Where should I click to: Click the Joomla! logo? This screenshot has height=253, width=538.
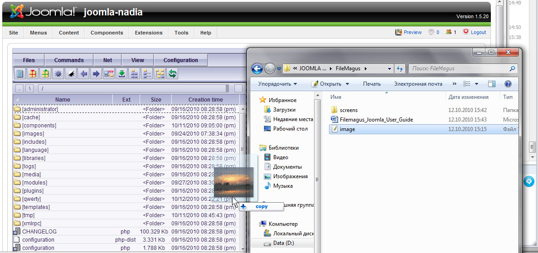point(43,11)
